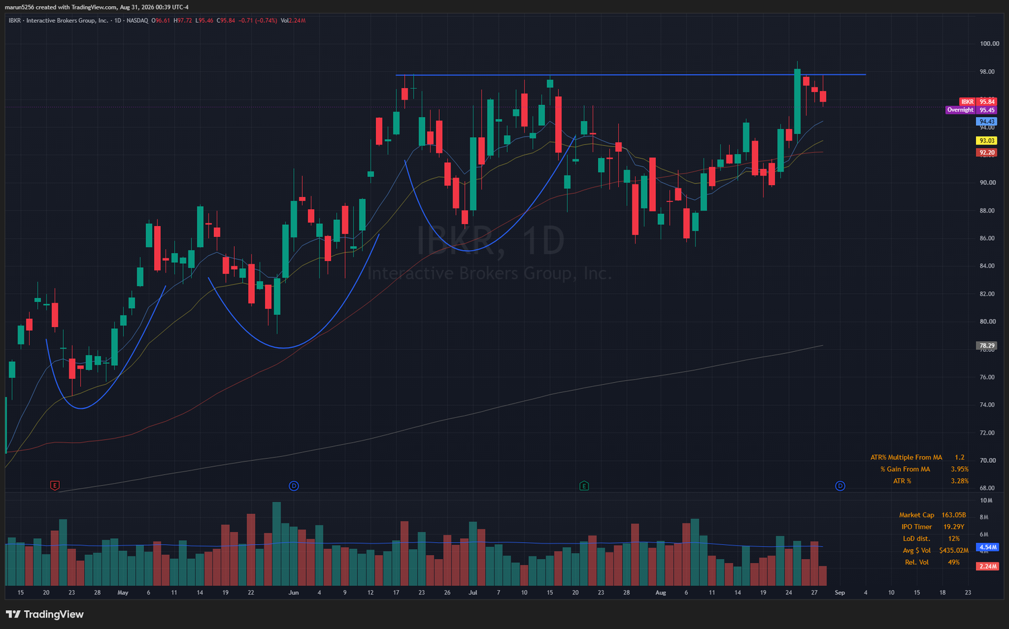Viewport: 1009px width, 629px height.
Task: Click the 3.95% gain value
Action: coord(960,470)
